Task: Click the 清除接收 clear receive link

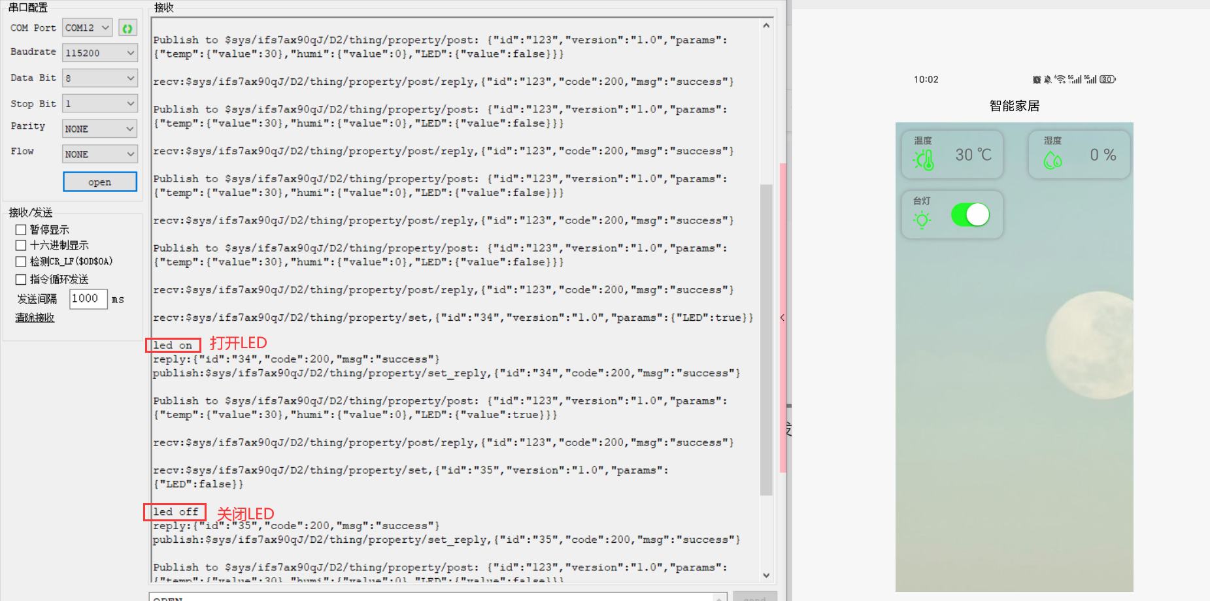Action: [x=35, y=317]
